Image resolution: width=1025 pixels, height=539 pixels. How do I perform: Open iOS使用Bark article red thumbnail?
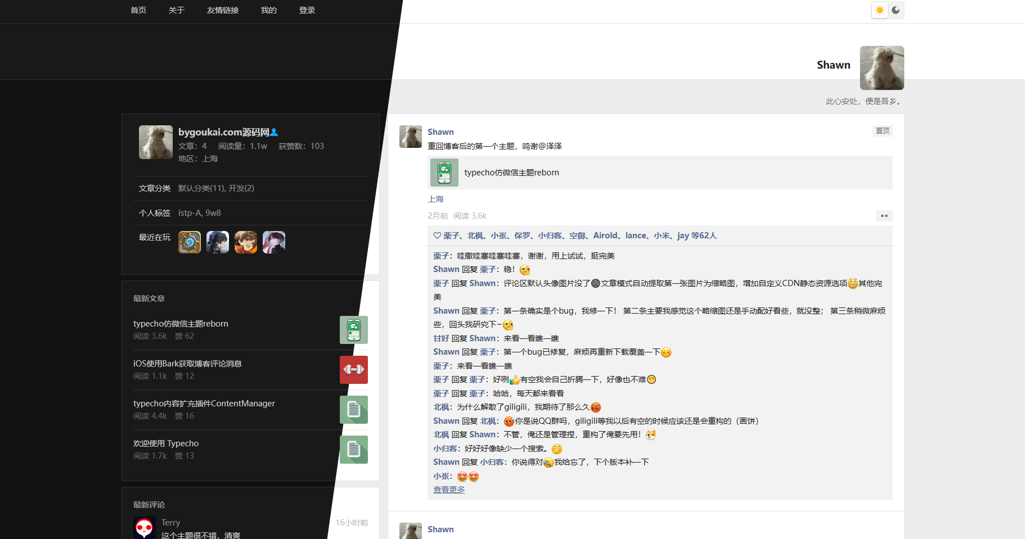click(353, 370)
